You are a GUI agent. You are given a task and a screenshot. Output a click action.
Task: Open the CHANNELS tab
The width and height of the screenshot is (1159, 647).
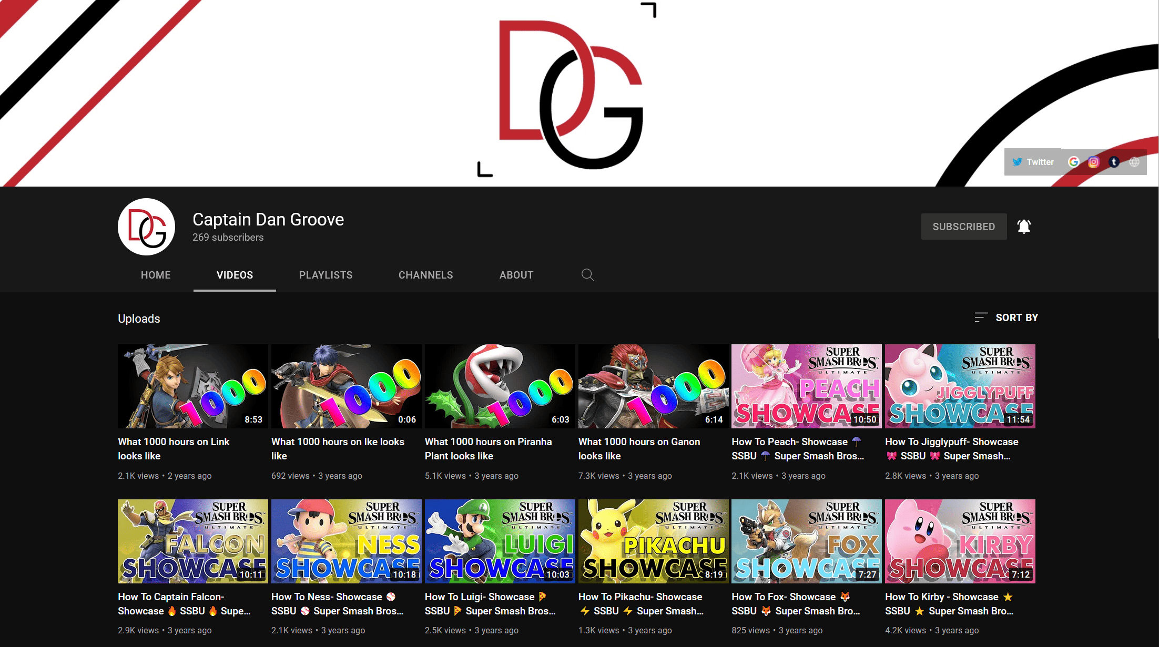pos(425,275)
